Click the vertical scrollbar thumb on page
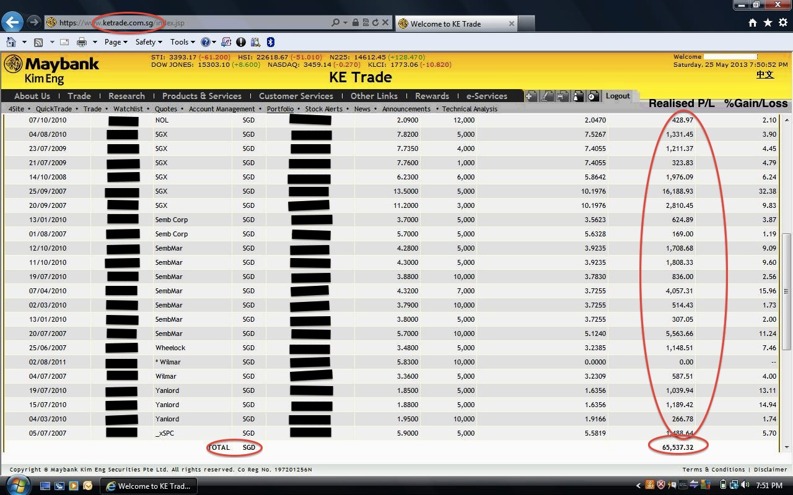 click(x=787, y=291)
